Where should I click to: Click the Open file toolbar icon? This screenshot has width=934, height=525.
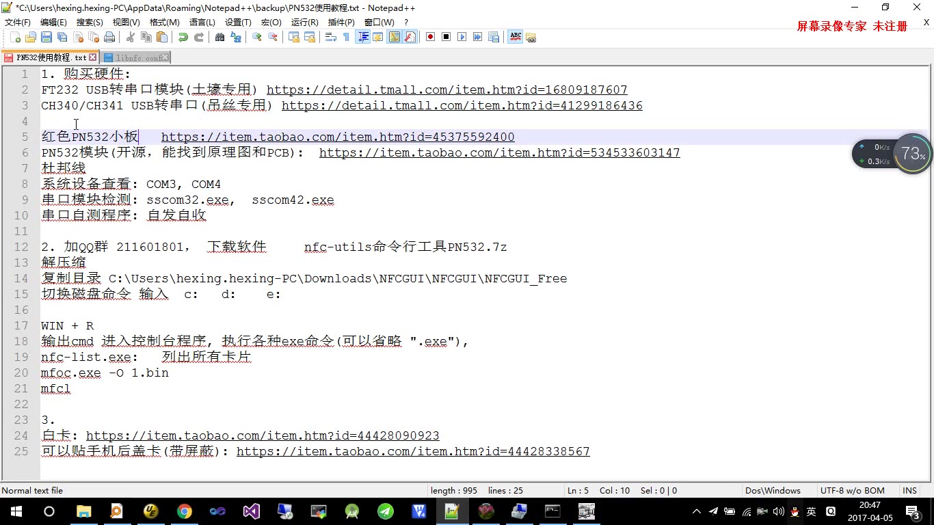coord(31,37)
